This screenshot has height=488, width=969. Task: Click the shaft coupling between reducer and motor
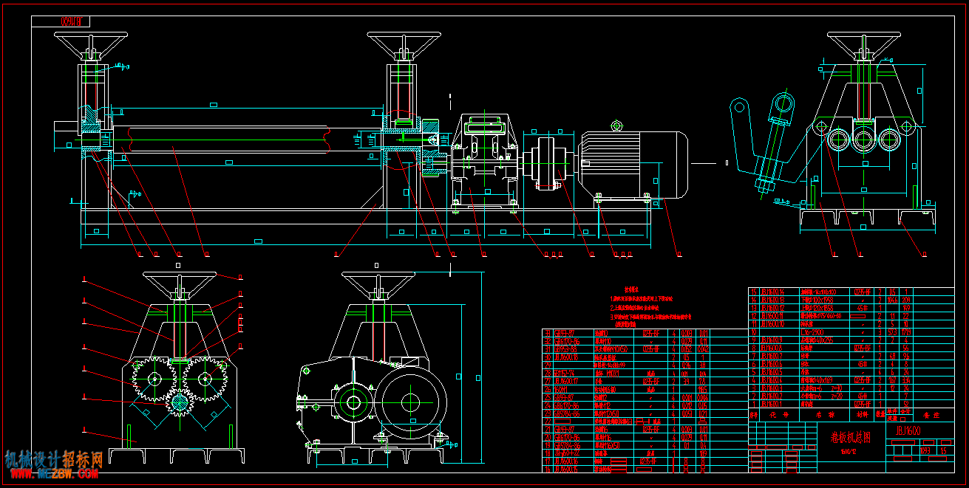point(548,163)
